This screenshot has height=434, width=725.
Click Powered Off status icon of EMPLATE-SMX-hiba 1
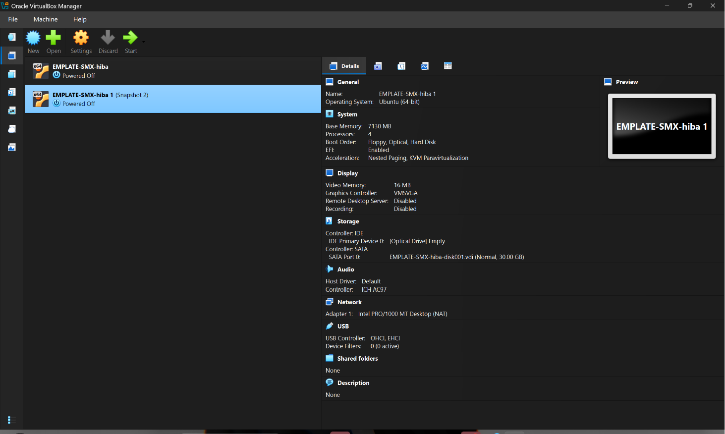pyautogui.click(x=56, y=104)
